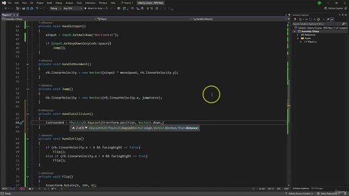Image resolution: width=349 pixels, height=196 pixels.
Task: Click the Search box in title bar
Action: pos(127,3)
